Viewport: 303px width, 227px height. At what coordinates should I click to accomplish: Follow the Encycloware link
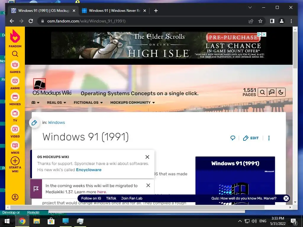click(89, 170)
